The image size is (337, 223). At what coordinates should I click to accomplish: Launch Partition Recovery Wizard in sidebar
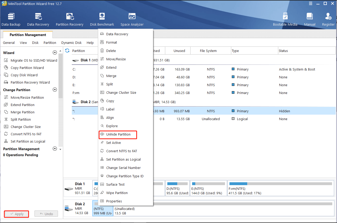pyautogui.click(x=27, y=82)
